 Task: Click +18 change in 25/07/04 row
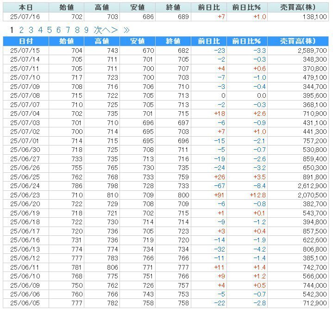(220, 114)
